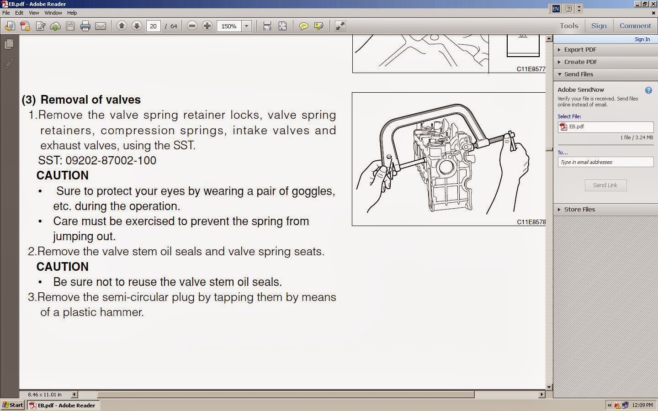The width and height of the screenshot is (658, 411).
Task: Click the Send Link button
Action: click(x=605, y=185)
